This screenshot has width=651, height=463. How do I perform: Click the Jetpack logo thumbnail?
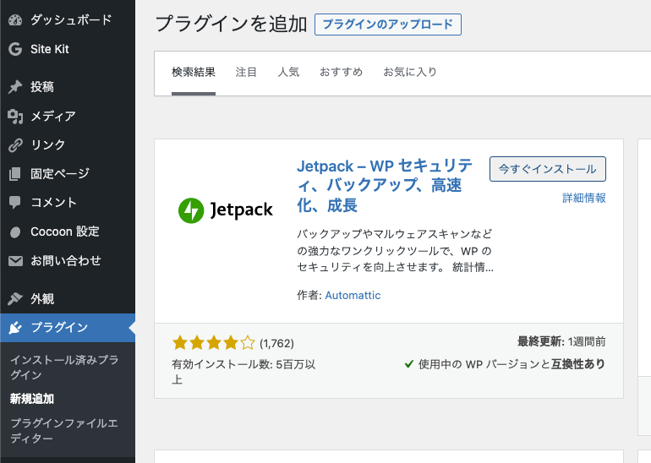[226, 210]
